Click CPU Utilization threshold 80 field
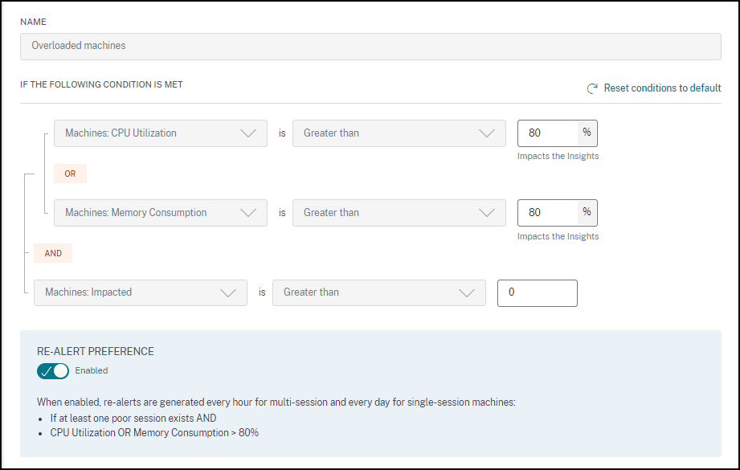 (547, 133)
